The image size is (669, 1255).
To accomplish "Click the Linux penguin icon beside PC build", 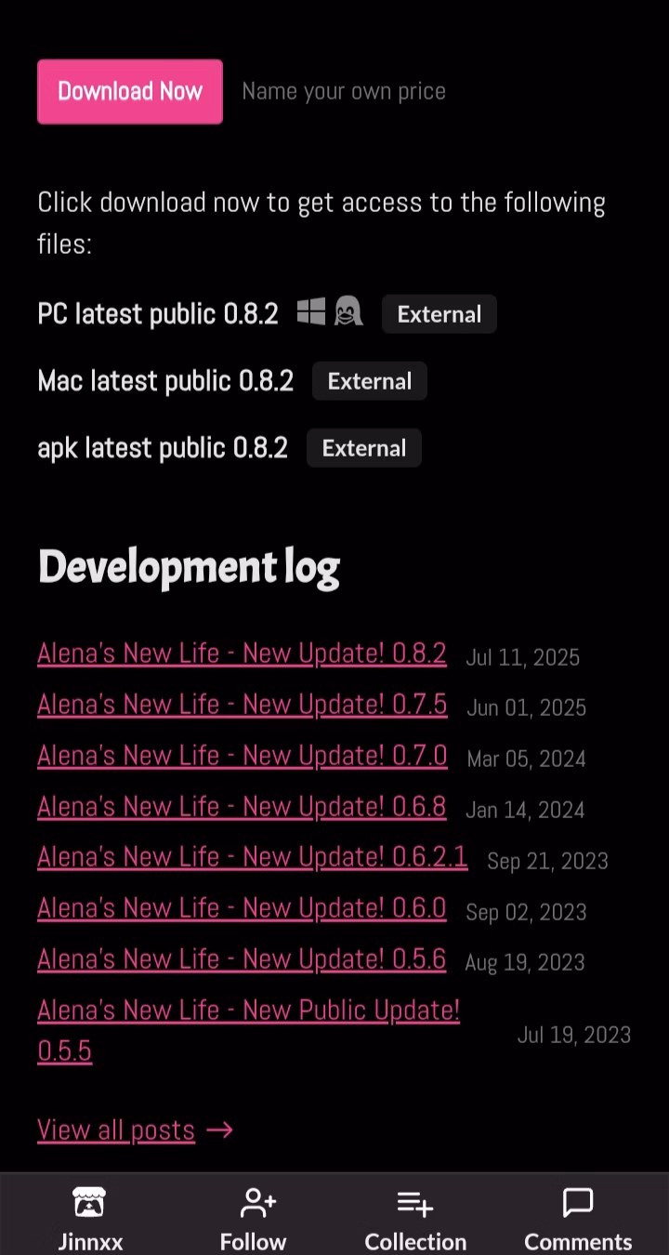I will pos(348,311).
